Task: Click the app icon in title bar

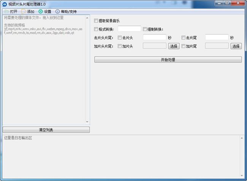Action: point(5,3)
